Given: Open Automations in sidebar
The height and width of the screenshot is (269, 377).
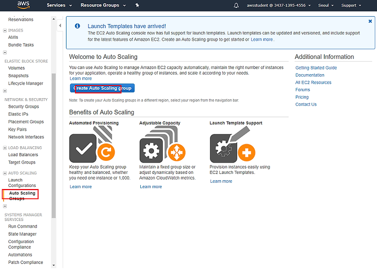Looking at the screenshot, I should pyautogui.click(x=20, y=255).
